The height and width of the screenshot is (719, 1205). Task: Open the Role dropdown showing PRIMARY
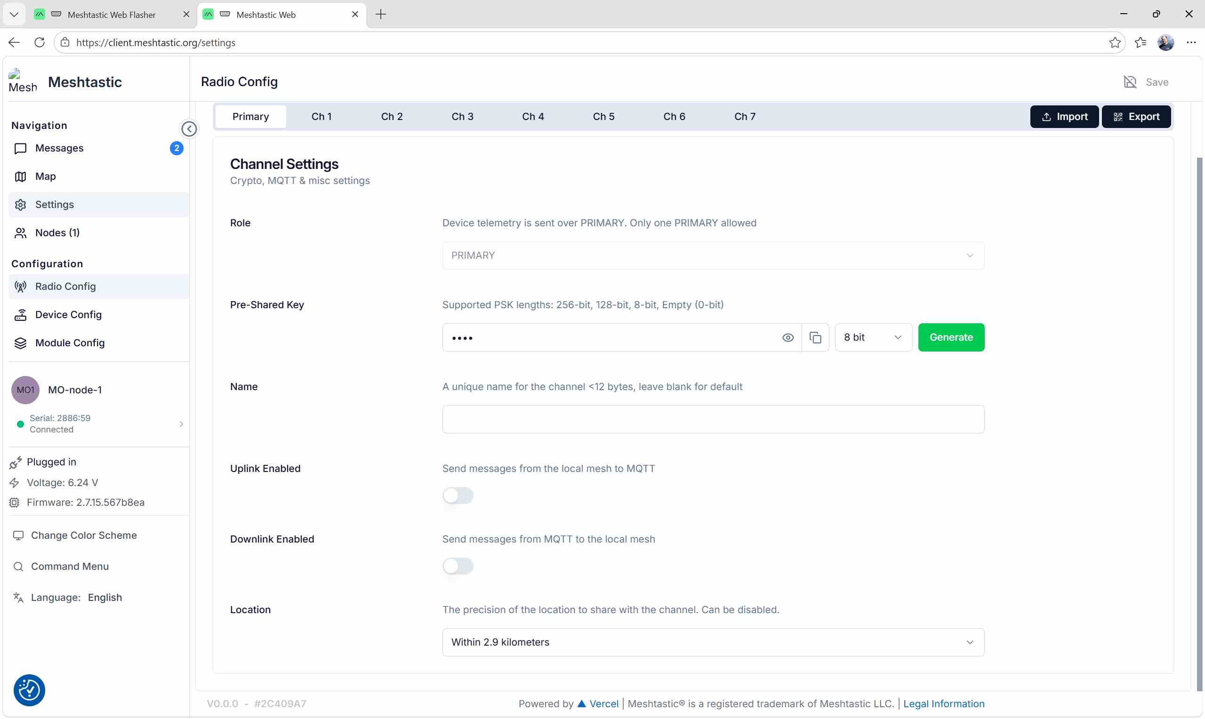click(x=713, y=256)
